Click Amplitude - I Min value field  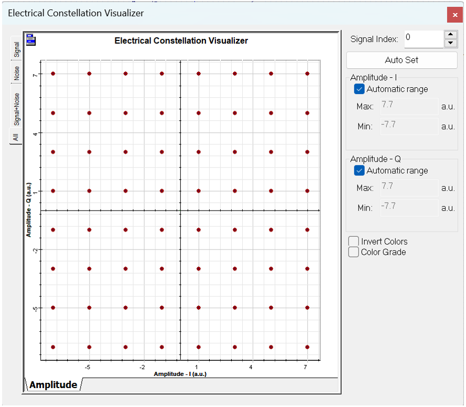pos(409,127)
